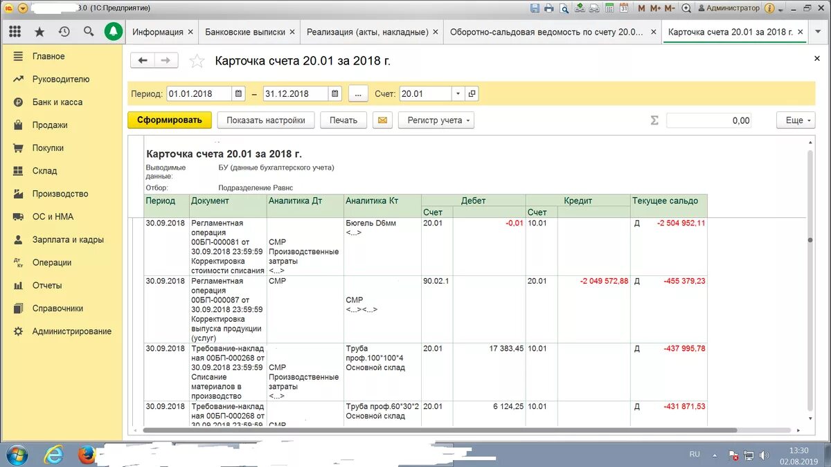Open the Главное section
Viewport: 831px width, 467px height.
[48, 56]
